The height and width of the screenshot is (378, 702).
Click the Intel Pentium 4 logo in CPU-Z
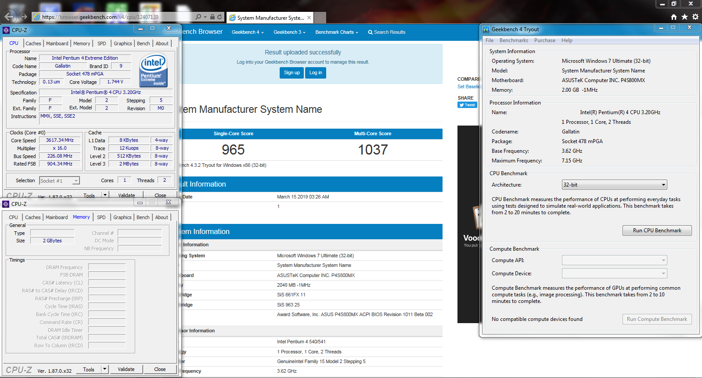coord(154,70)
